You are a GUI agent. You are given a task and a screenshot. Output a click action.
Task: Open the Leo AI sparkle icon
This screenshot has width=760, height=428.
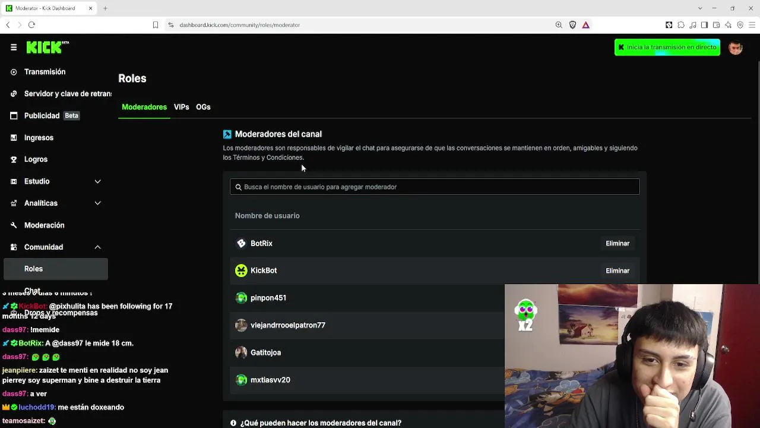click(728, 25)
